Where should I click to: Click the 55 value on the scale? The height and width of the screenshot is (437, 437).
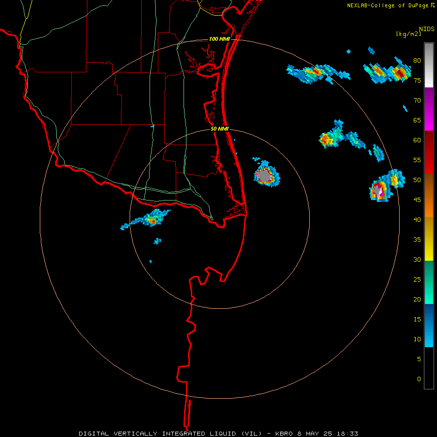click(x=417, y=160)
